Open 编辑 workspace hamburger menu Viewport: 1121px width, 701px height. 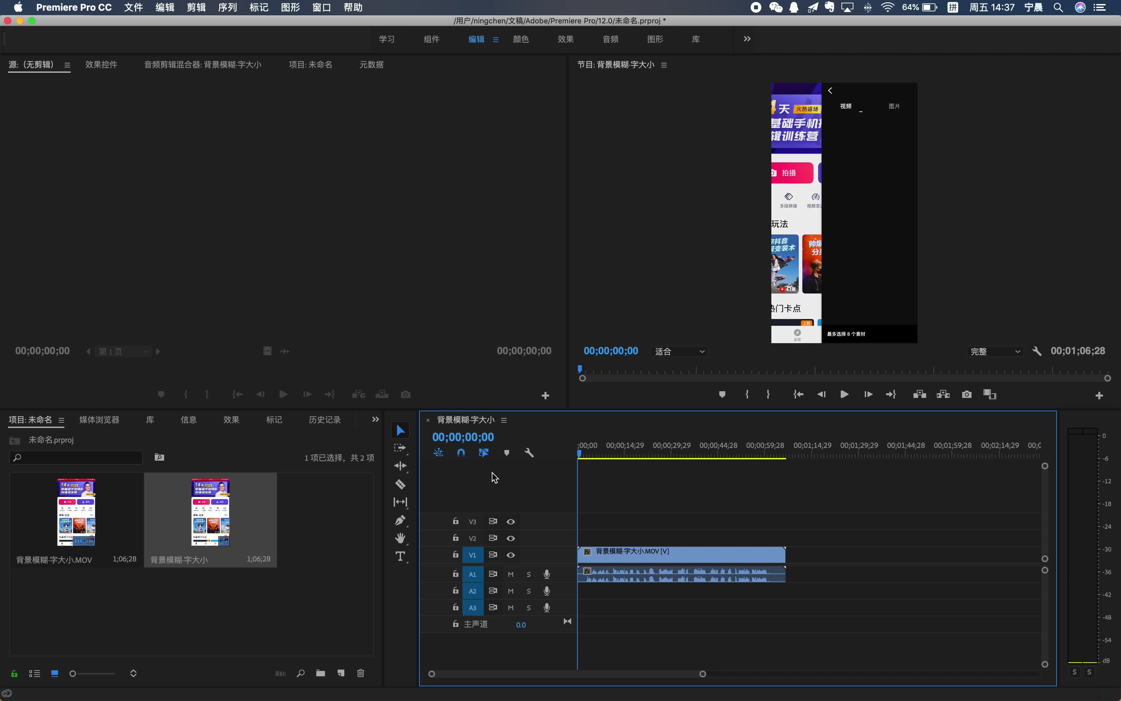tap(496, 39)
